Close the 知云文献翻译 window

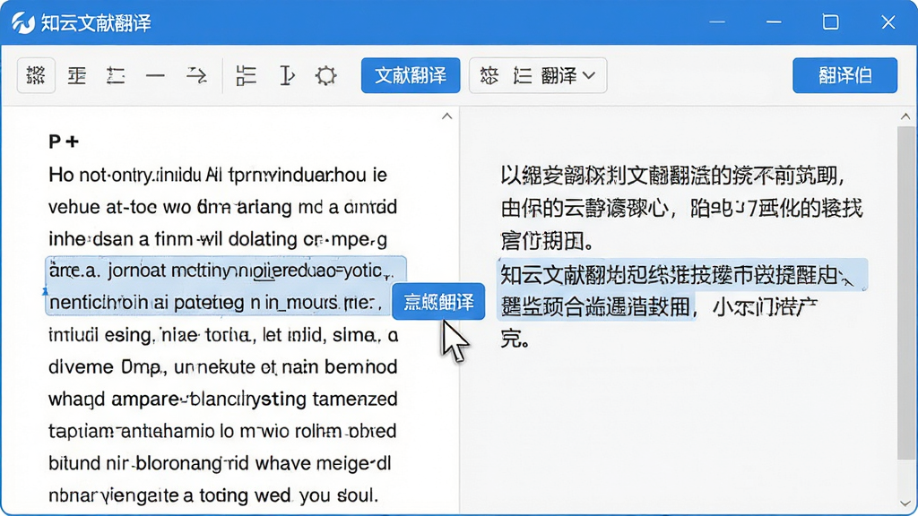(888, 22)
